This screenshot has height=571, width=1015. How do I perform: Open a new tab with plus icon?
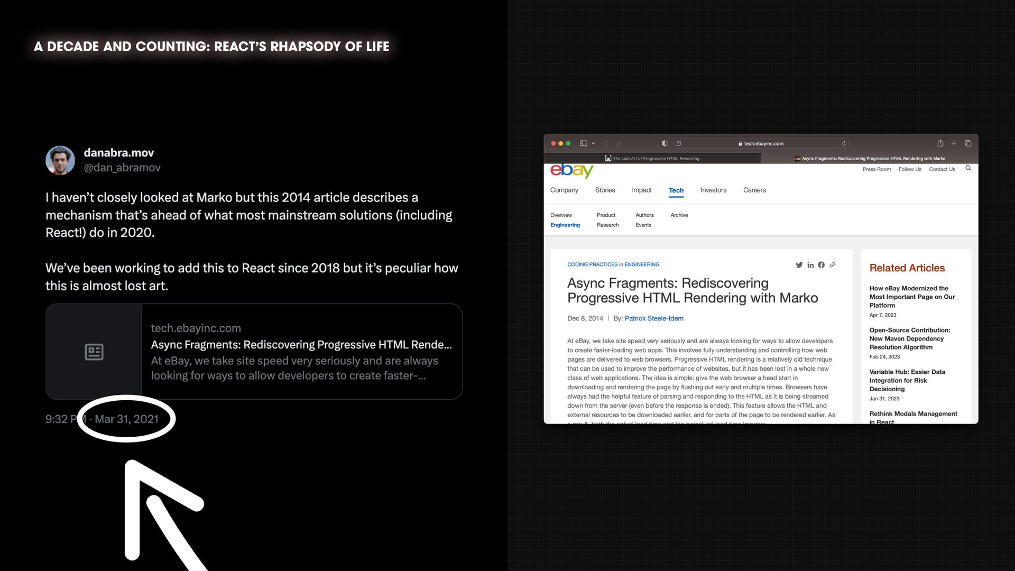(954, 143)
